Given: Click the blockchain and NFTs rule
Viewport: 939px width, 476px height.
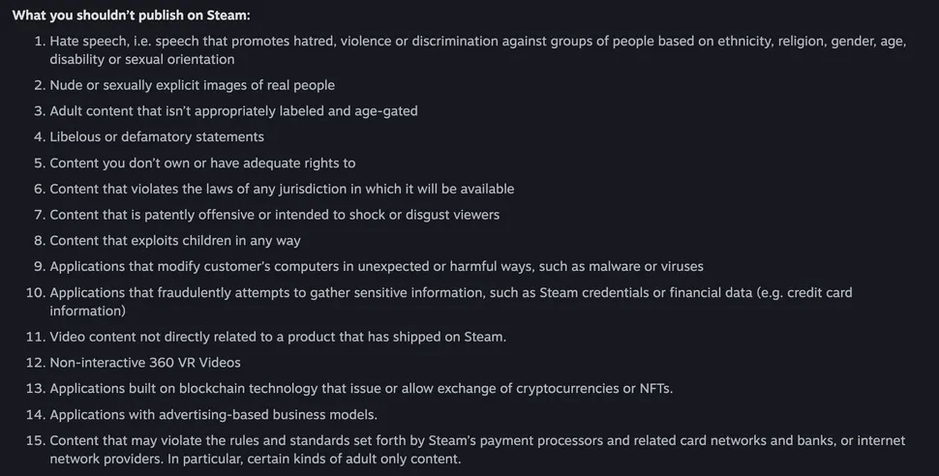Looking at the screenshot, I should (361, 389).
